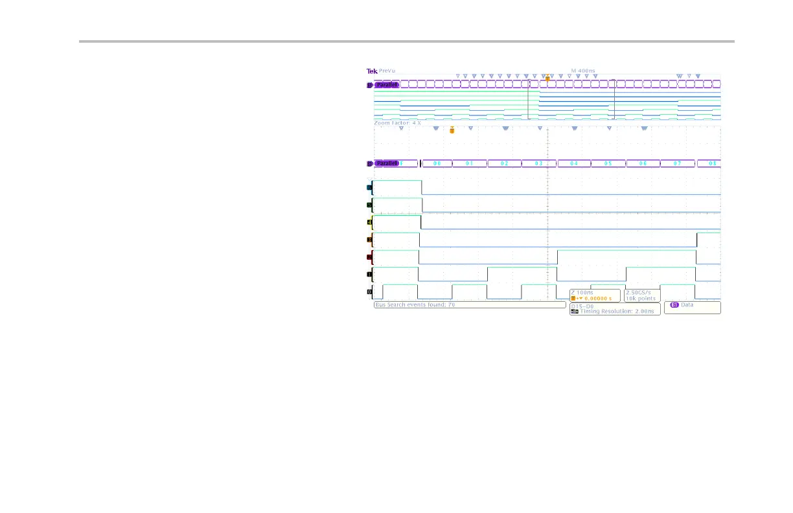793x513 pixels.
Task: Click digital channel 5 indicator
Action: click(x=370, y=205)
